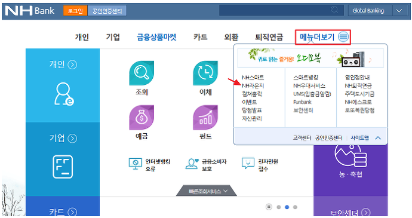412x218 pixels.
Task: Click the NH Bank logo
Action: [x=30, y=11]
